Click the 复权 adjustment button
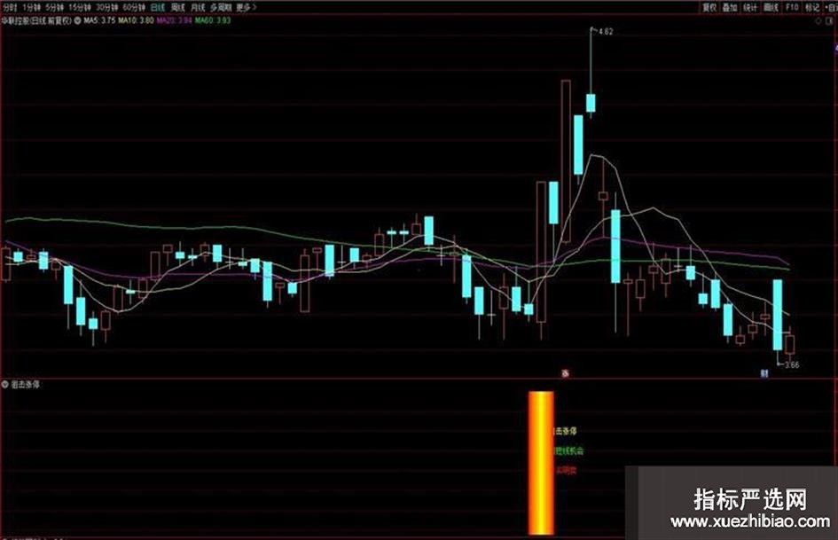 pos(709,7)
